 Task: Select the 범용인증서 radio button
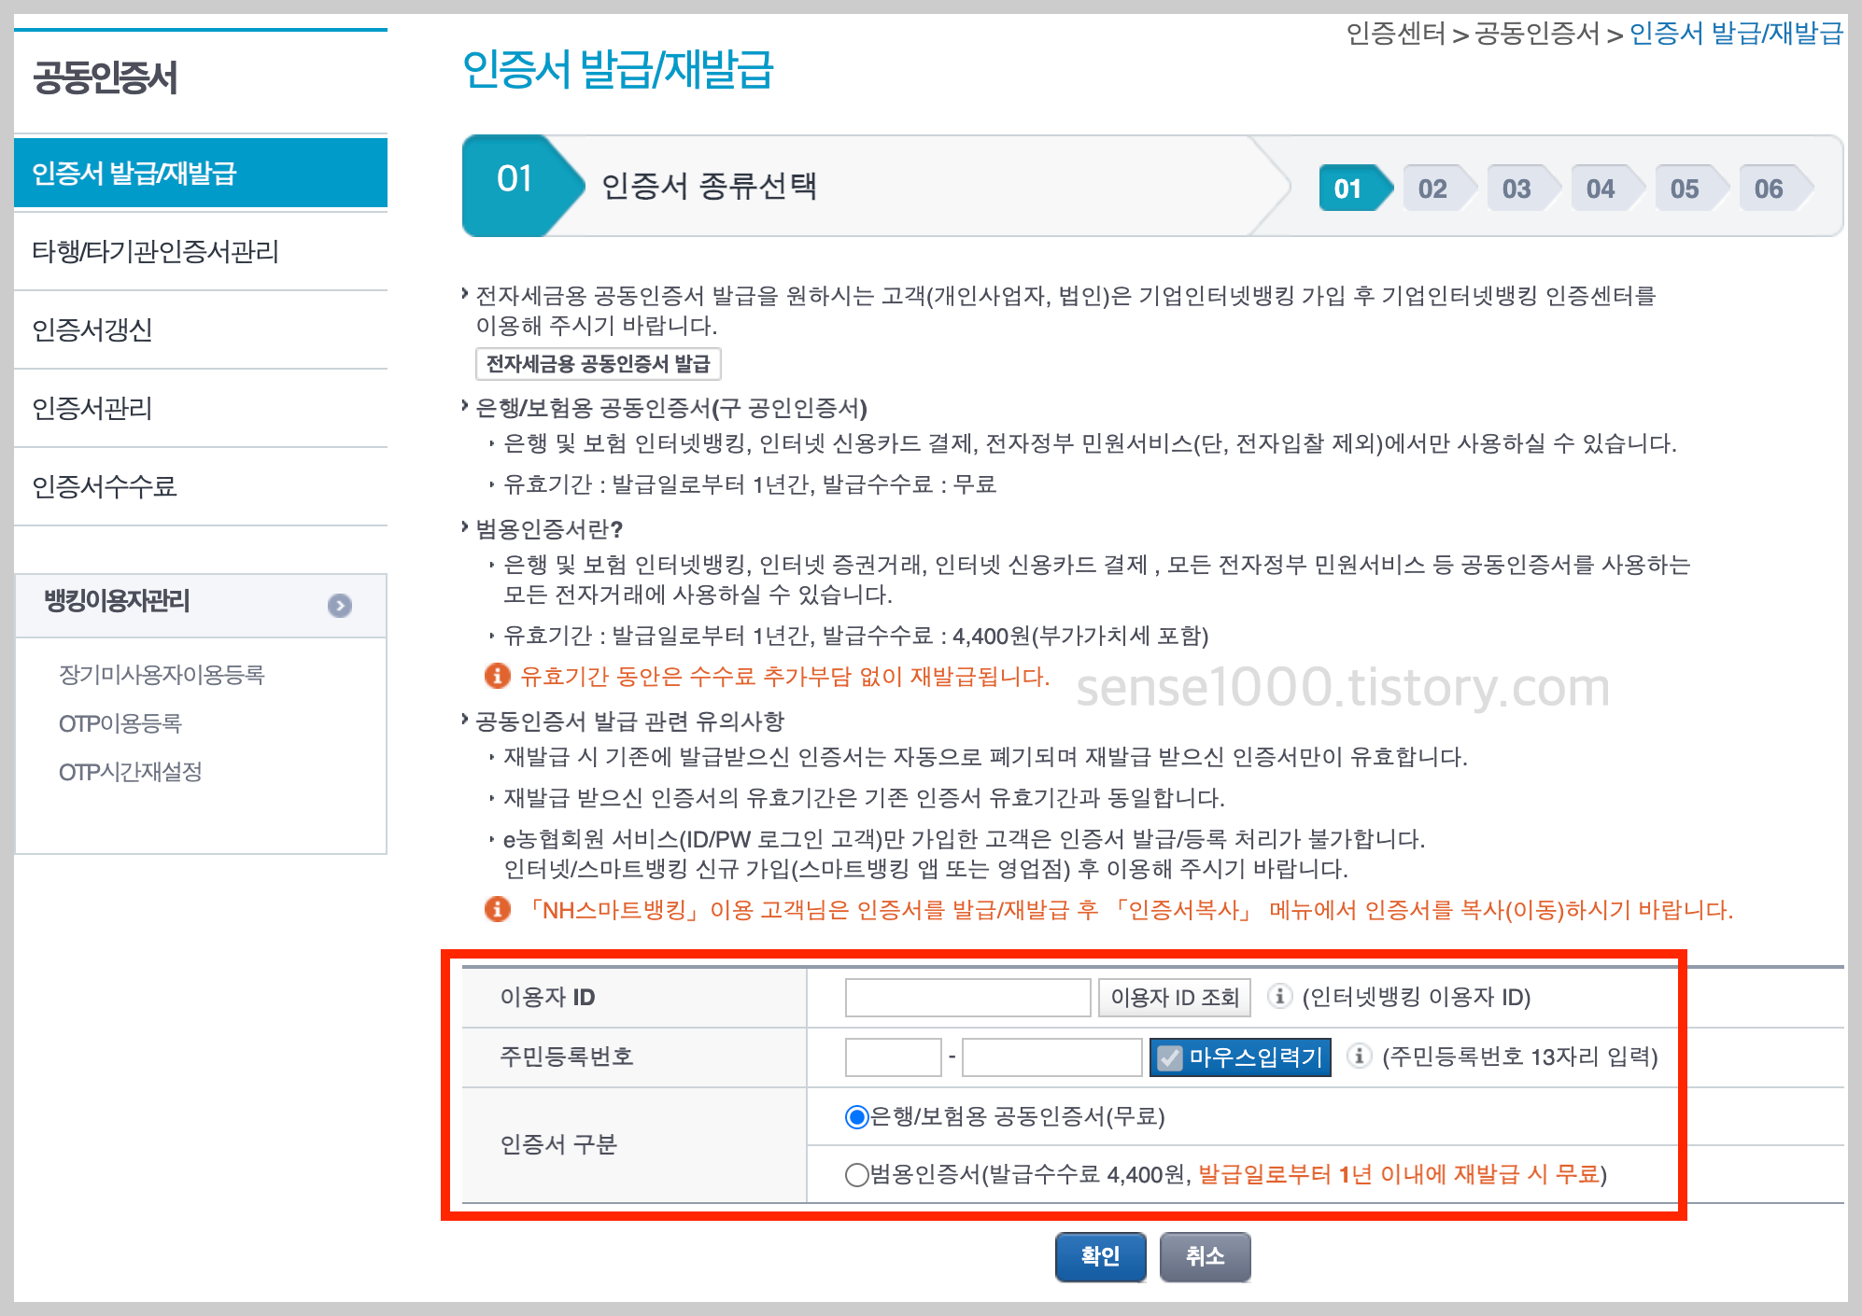[x=855, y=1176]
